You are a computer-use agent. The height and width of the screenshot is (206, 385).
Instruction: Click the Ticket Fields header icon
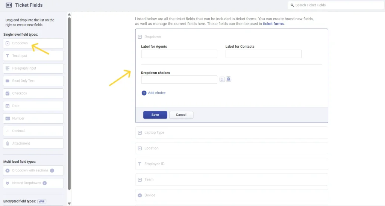click(9, 5)
